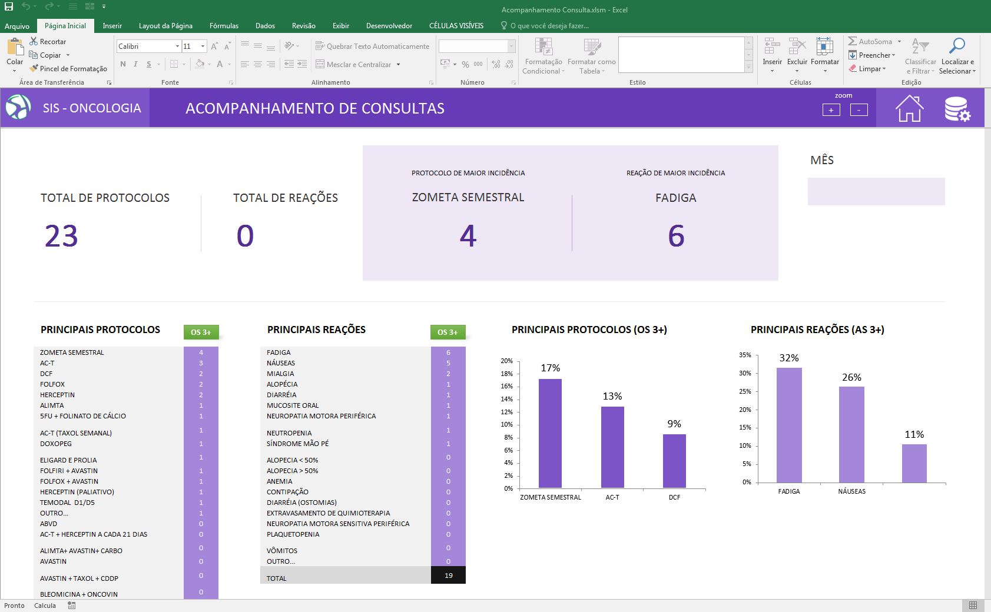
Task: Increase indent in the Alinhamento group
Action: click(302, 64)
